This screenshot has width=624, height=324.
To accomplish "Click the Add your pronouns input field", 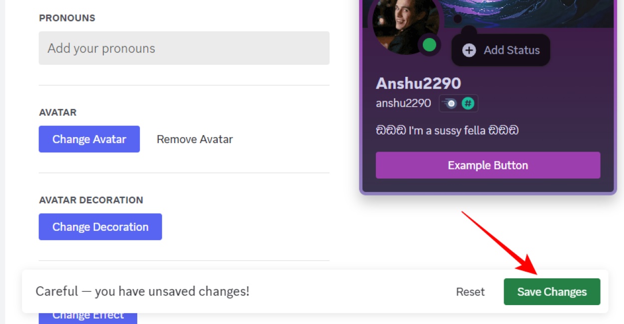I will pos(184,48).
